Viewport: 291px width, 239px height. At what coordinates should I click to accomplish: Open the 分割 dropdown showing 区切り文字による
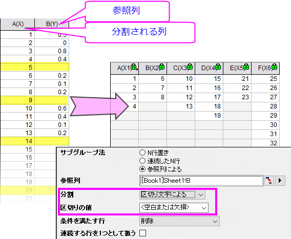click(x=172, y=194)
